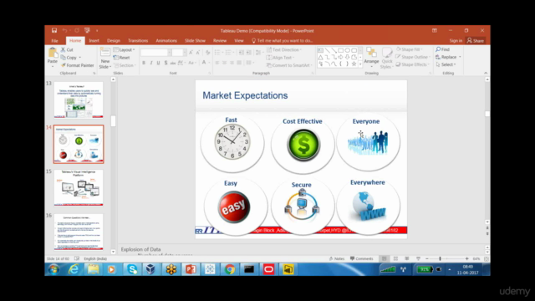Image resolution: width=535 pixels, height=301 pixels.
Task: Open the Shape Fill color dropdown
Action: click(409, 49)
